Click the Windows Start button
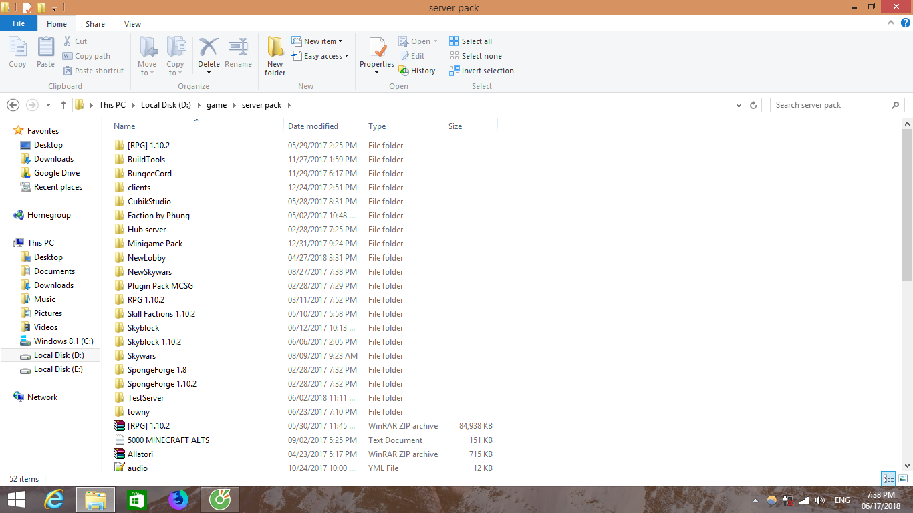Image resolution: width=913 pixels, height=513 pixels. point(16,500)
